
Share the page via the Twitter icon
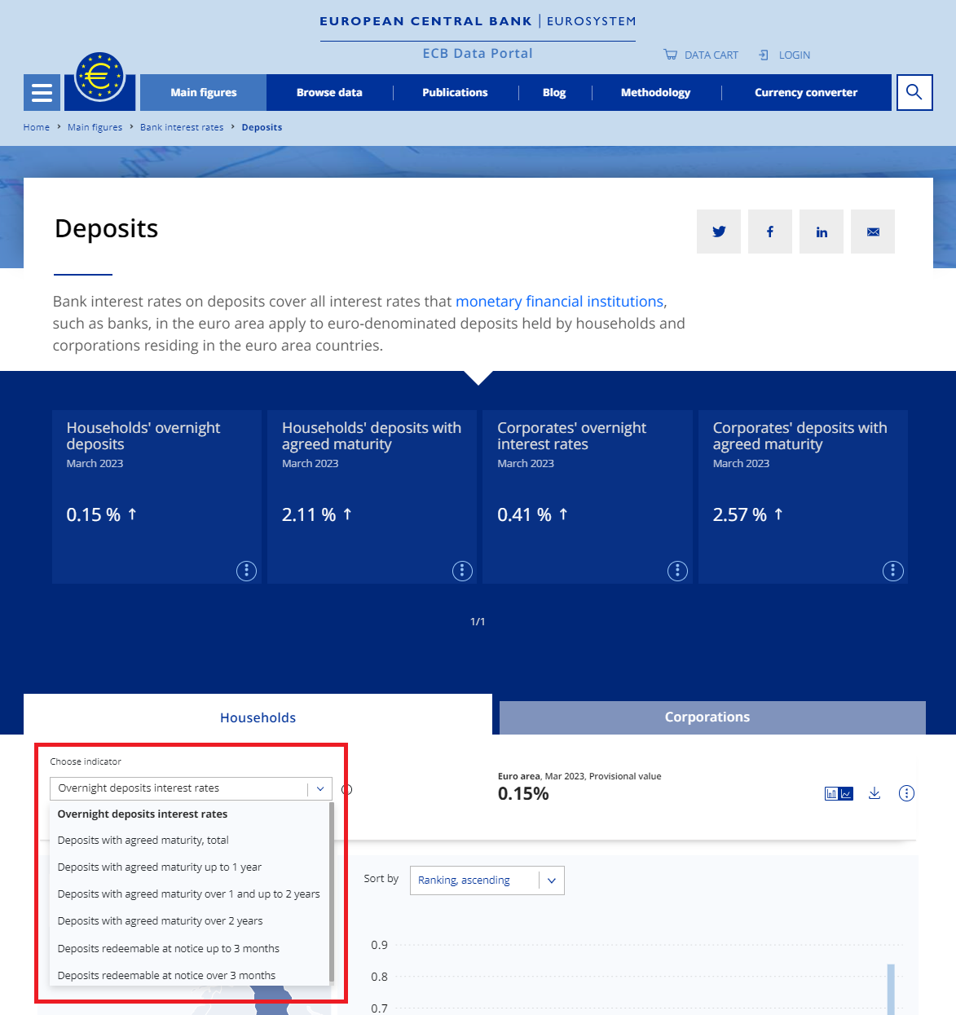pyautogui.click(x=718, y=232)
